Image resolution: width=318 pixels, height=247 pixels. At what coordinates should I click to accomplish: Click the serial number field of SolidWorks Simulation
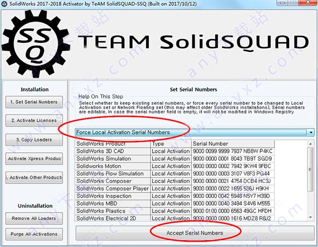[233, 159]
